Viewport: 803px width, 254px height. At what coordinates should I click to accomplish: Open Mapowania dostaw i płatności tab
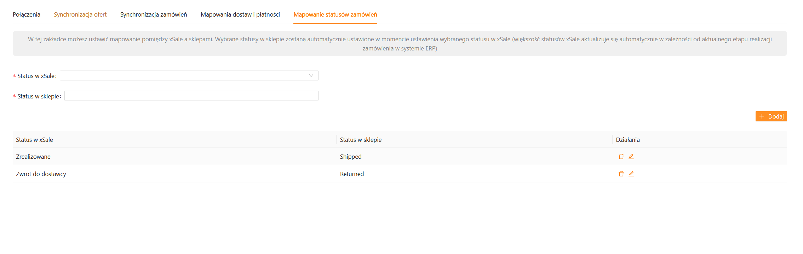240,14
